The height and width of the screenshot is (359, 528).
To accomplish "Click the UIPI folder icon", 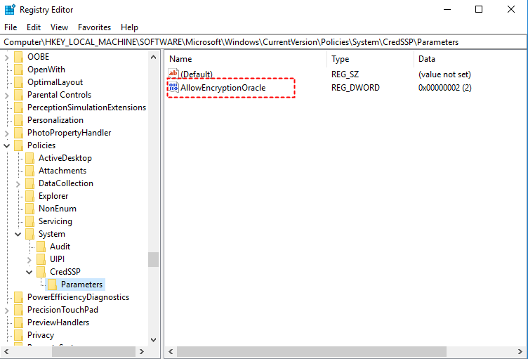I will click(41, 259).
